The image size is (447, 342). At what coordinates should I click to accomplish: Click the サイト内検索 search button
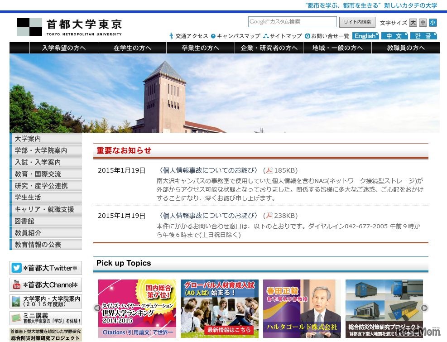coord(357,22)
